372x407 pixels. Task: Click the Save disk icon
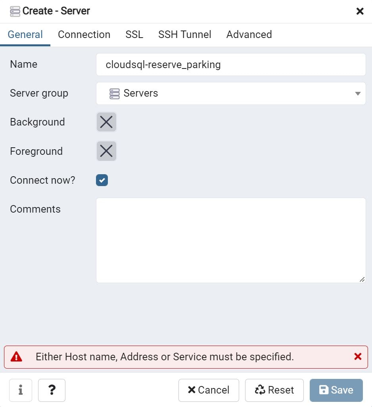coord(324,390)
